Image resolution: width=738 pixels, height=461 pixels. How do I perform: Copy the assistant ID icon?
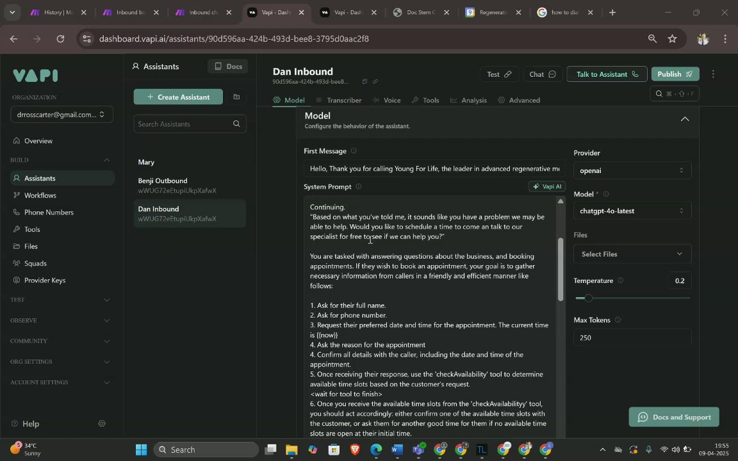coord(365,82)
